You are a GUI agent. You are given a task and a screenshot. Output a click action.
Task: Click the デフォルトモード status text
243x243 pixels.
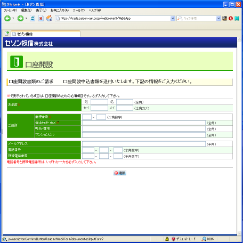[186, 239]
